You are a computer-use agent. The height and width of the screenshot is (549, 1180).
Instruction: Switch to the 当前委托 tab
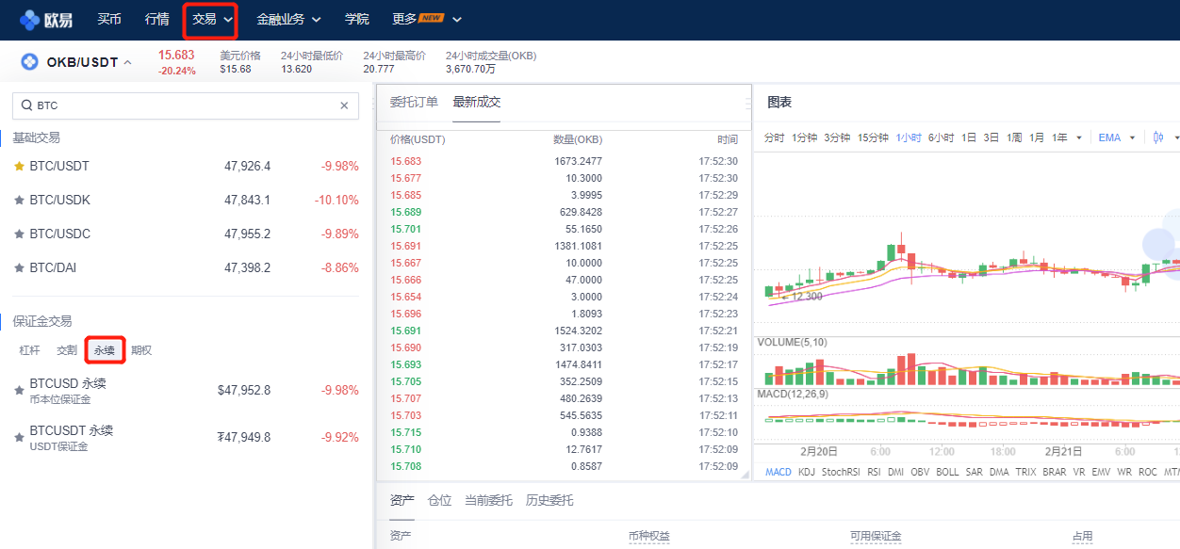pos(488,500)
